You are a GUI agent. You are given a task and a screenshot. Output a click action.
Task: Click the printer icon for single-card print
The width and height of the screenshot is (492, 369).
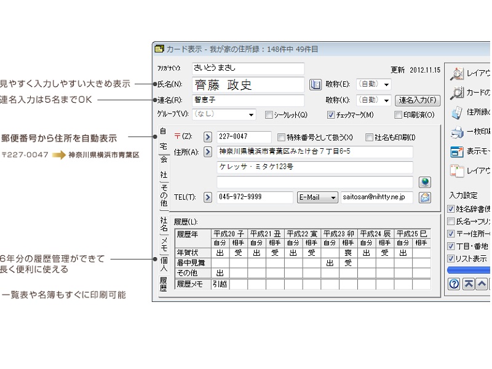point(456,132)
